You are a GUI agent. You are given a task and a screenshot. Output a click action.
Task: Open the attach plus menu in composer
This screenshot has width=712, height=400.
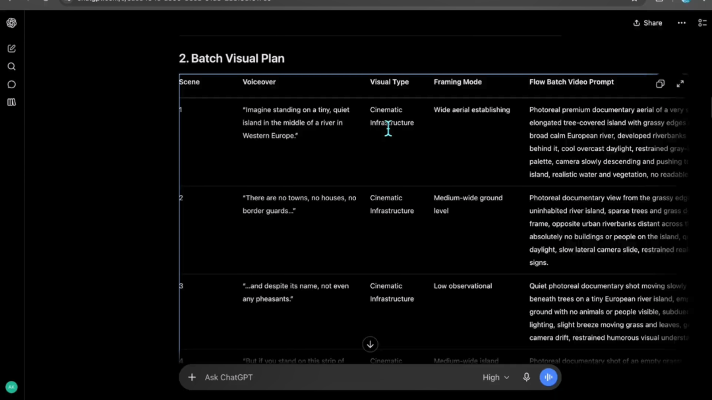192,378
